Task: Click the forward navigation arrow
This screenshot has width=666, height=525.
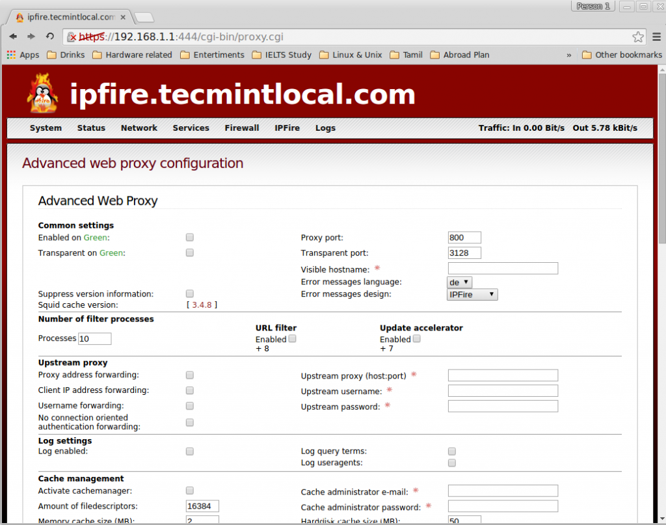Action: point(31,37)
